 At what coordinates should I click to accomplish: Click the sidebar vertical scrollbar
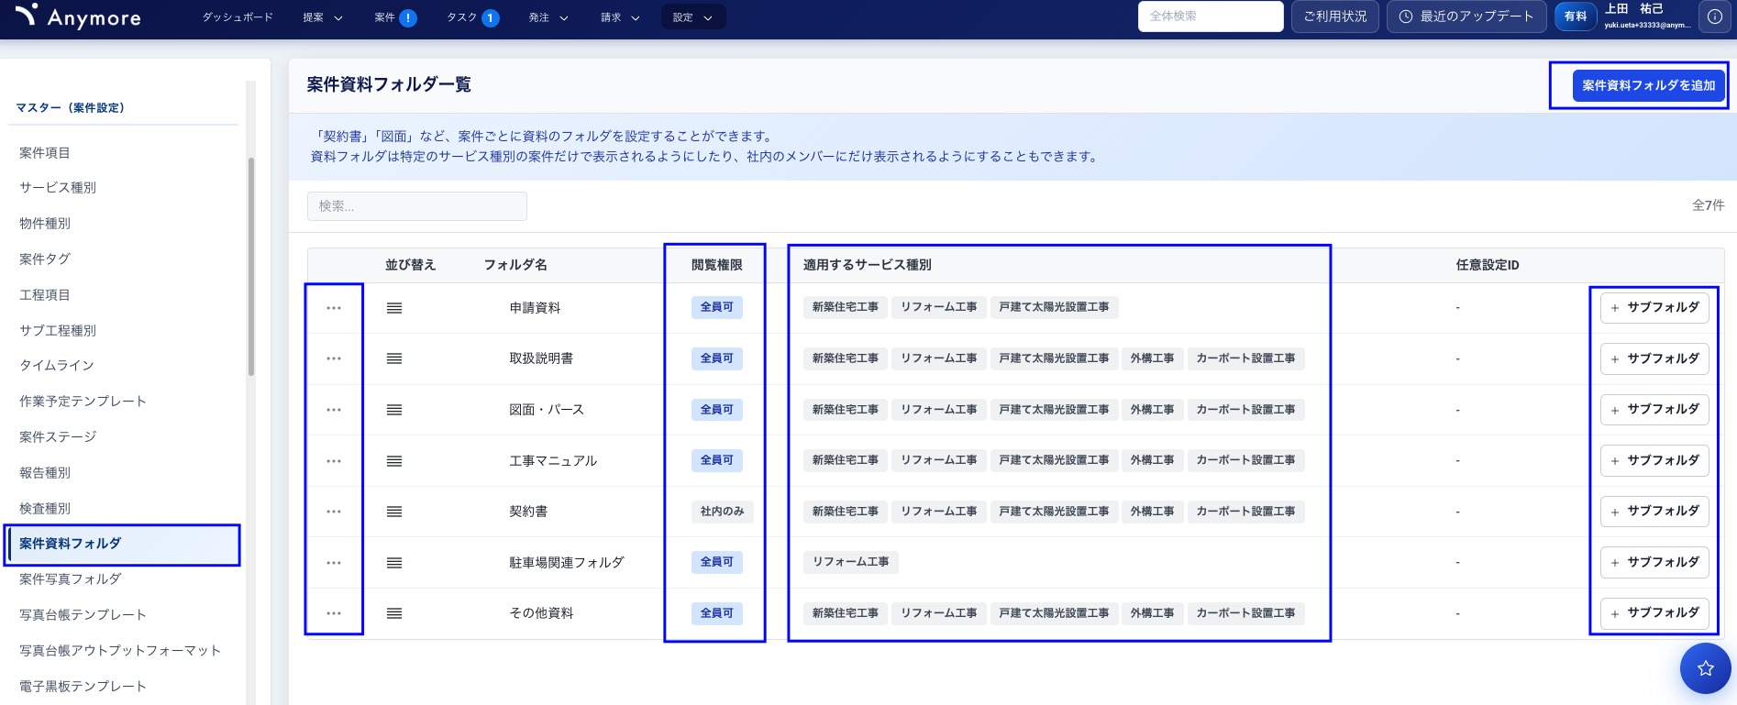click(x=250, y=266)
